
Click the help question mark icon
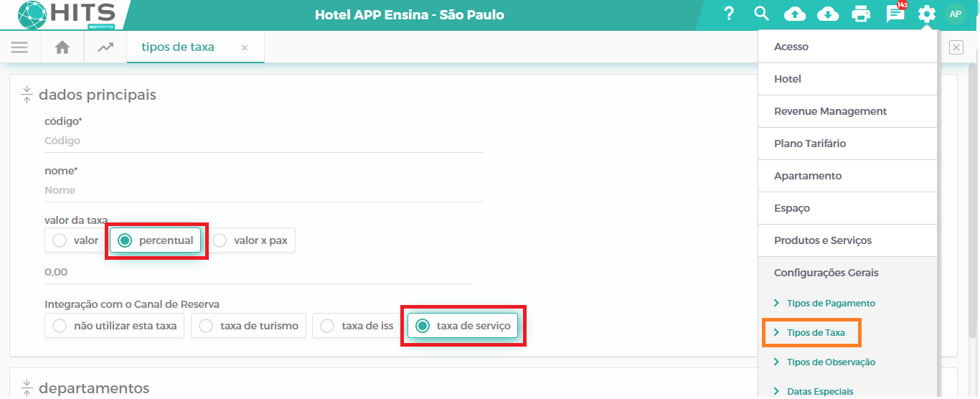tap(729, 14)
